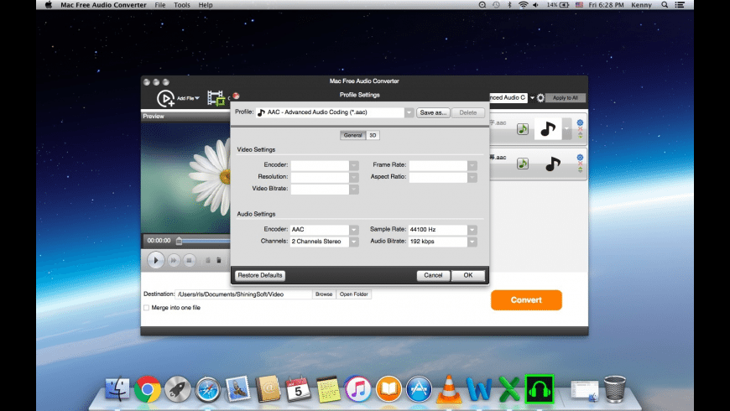The width and height of the screenshot is (730, 411).
Task: Open the Sample Rate dropdown
Action: click(x=472, y=229)
